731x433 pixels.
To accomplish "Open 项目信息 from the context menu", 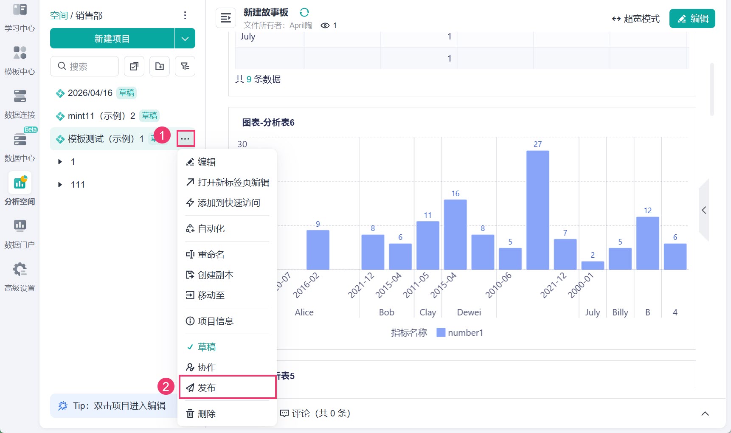I will click(227, 321).
